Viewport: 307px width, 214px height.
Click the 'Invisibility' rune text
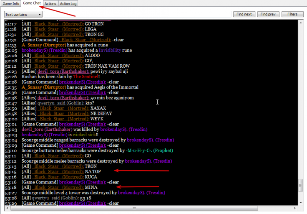click(110, 51)
